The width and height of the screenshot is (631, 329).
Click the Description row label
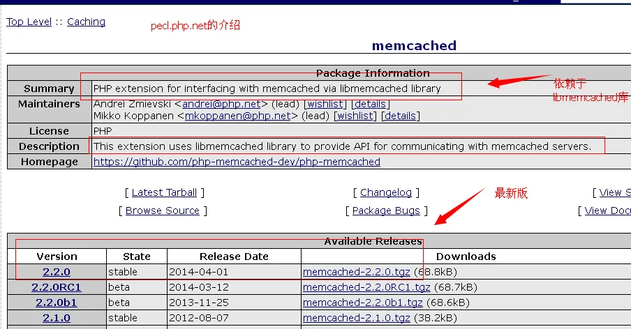[49, 146]
